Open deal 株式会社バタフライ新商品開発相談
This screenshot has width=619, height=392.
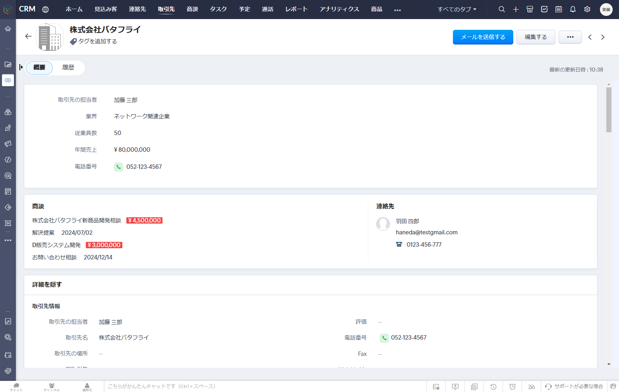pyautogui.click(x=77, y=220)
